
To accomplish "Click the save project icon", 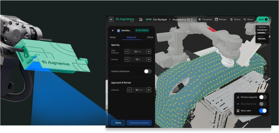I will click(x=141, y=20).
